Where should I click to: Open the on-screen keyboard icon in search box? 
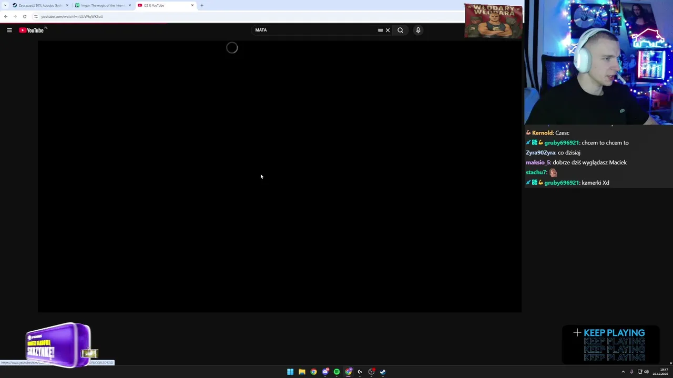pyautogui.click(x=380, y=30)
